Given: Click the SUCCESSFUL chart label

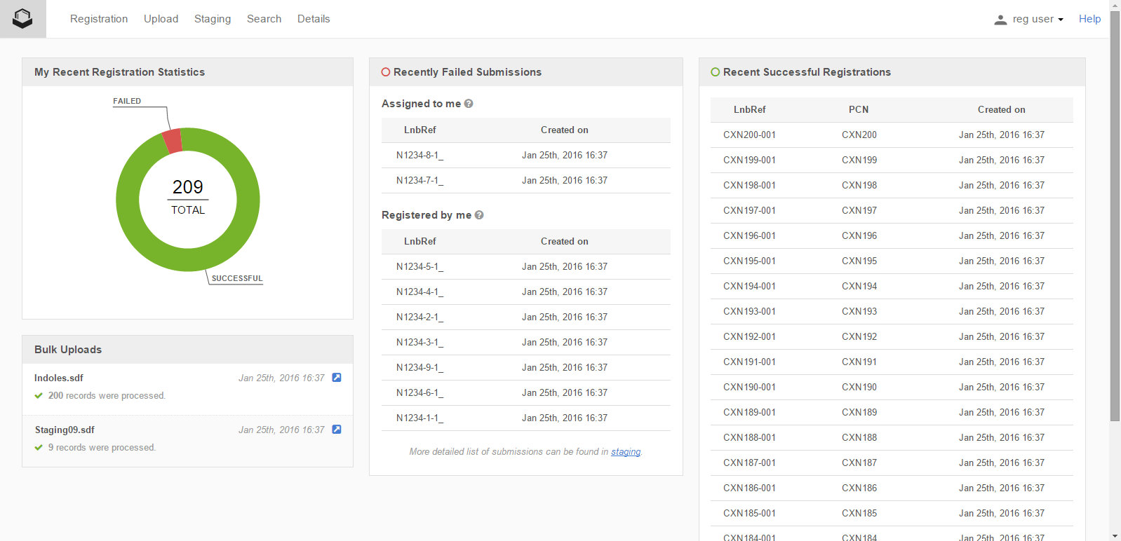Looking at the screenshot, I should 237,278.
